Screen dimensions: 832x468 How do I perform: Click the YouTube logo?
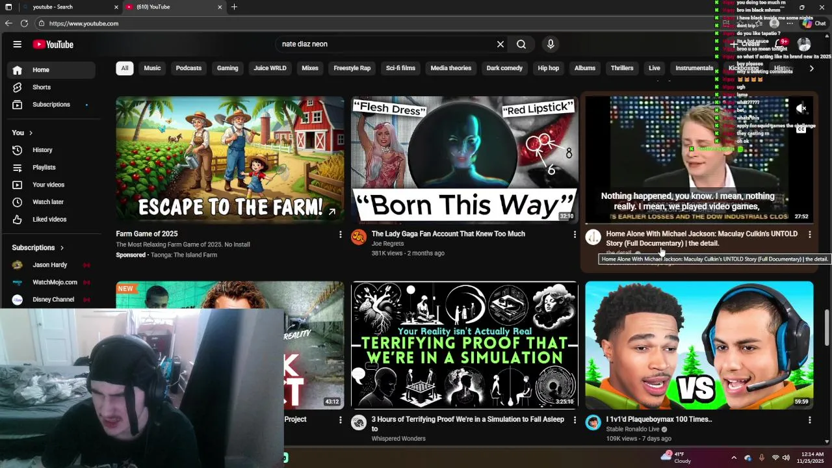[53, 44]
